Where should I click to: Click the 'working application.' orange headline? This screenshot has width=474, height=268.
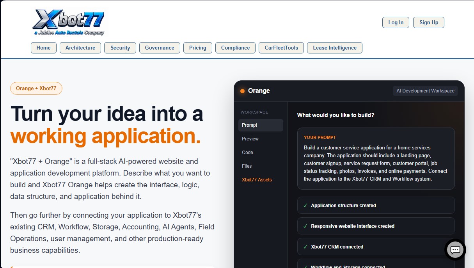tap(106, 136)
